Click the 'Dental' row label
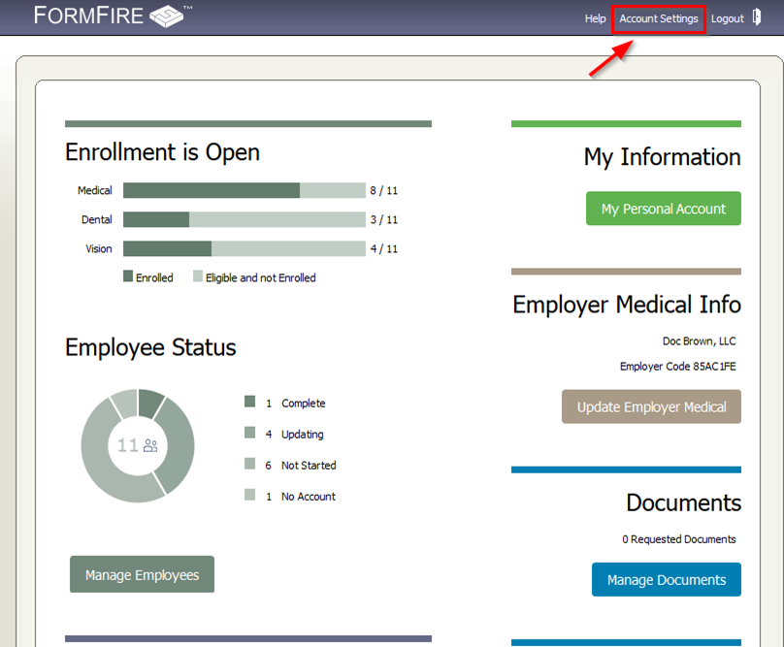The height and width of the screenshot is (647, 784). [x=96, y=219]
